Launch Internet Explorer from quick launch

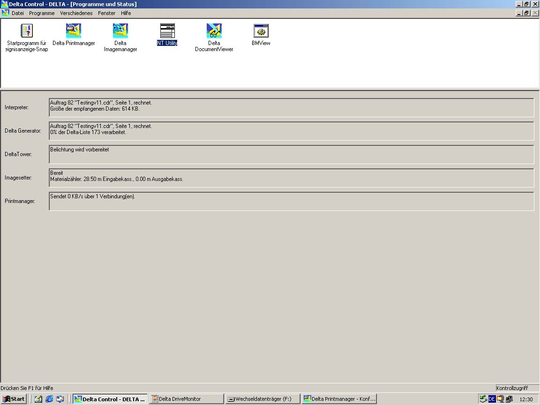click(x=49, y=399)
